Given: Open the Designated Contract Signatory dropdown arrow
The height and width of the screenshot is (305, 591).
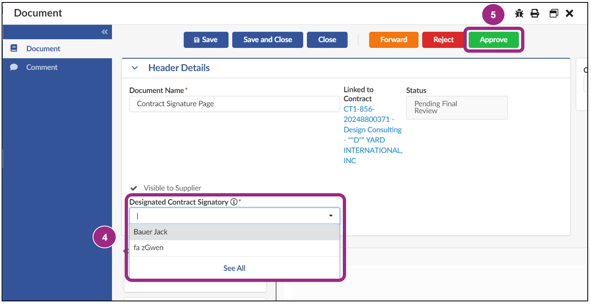Looking at the screenshot, I should click(x=330, y=215).
